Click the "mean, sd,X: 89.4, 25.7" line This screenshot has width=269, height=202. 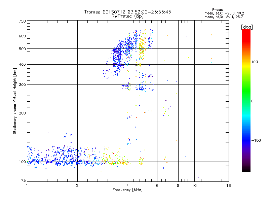pyautogui.click(x=224, y=17)
